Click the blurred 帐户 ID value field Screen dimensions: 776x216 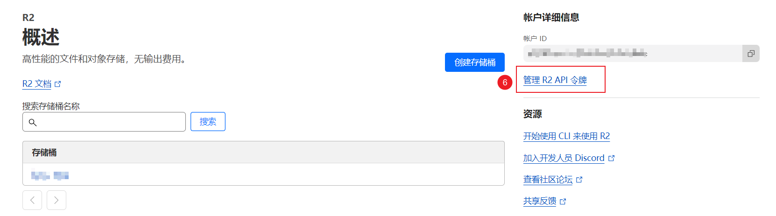633,54
